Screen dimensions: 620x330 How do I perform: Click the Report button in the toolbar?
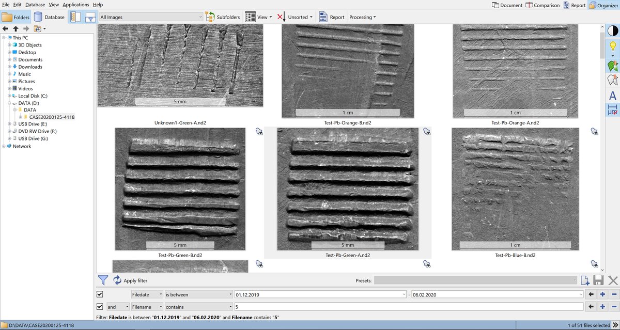coord(331,17)
